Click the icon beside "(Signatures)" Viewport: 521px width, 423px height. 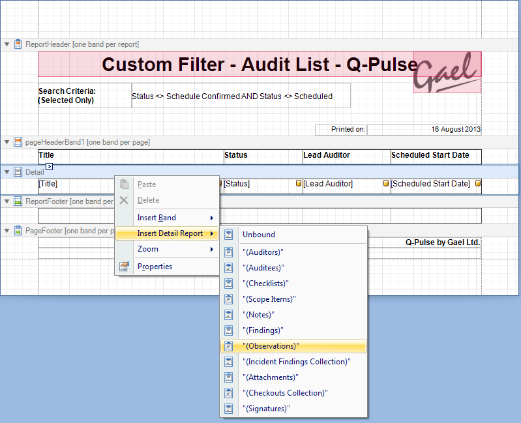[x=229, y=409]
